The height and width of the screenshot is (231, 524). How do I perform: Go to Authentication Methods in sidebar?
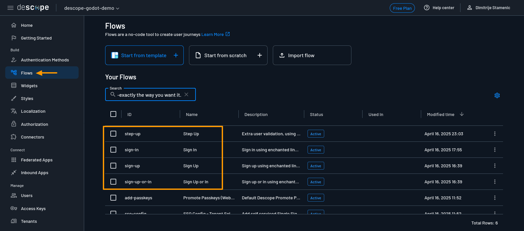(45, 60)
